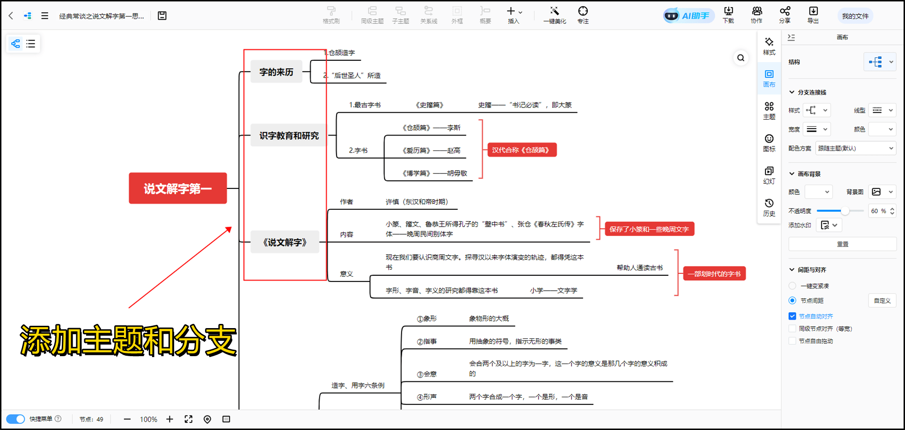Image resolution: width=905 pixels, height=430 pixels.
Task: Open the 结构 layout dropdown
Action: (x=880, y=62)
